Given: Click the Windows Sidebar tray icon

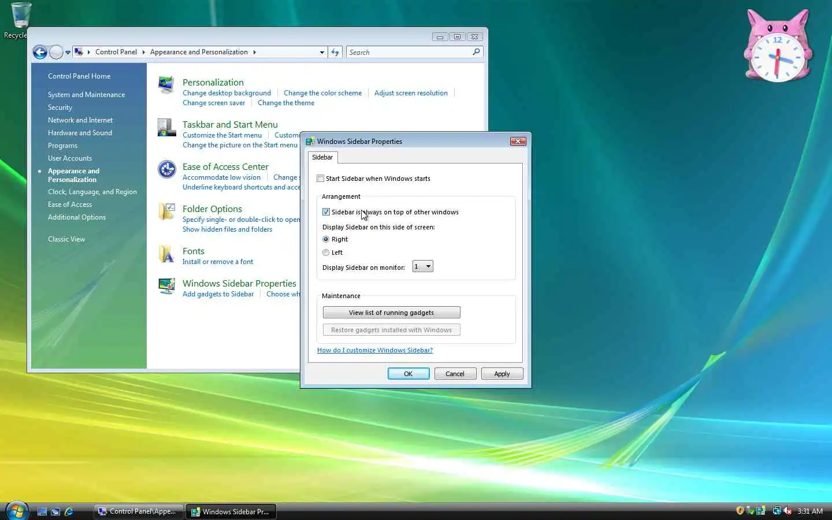Looking at the screenshot, I should click(x=761, y=511).
